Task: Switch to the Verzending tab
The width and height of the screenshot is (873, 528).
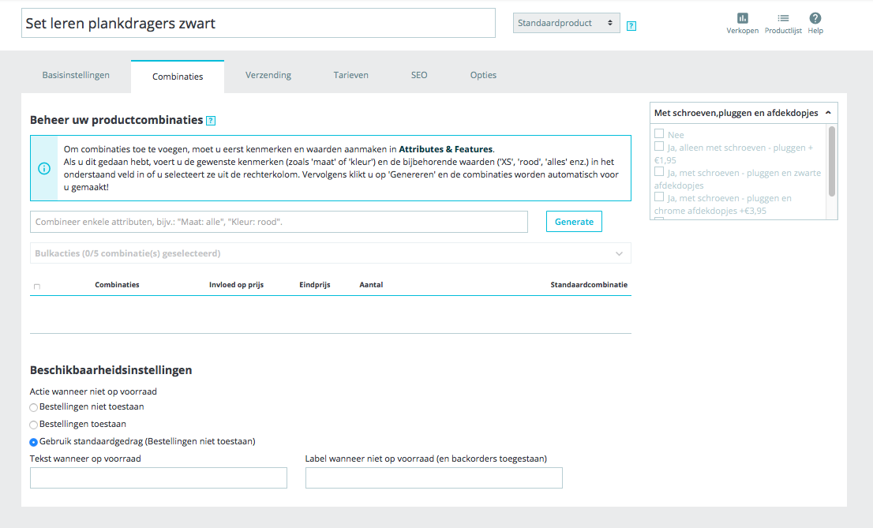Action: [x=268, y=75]
